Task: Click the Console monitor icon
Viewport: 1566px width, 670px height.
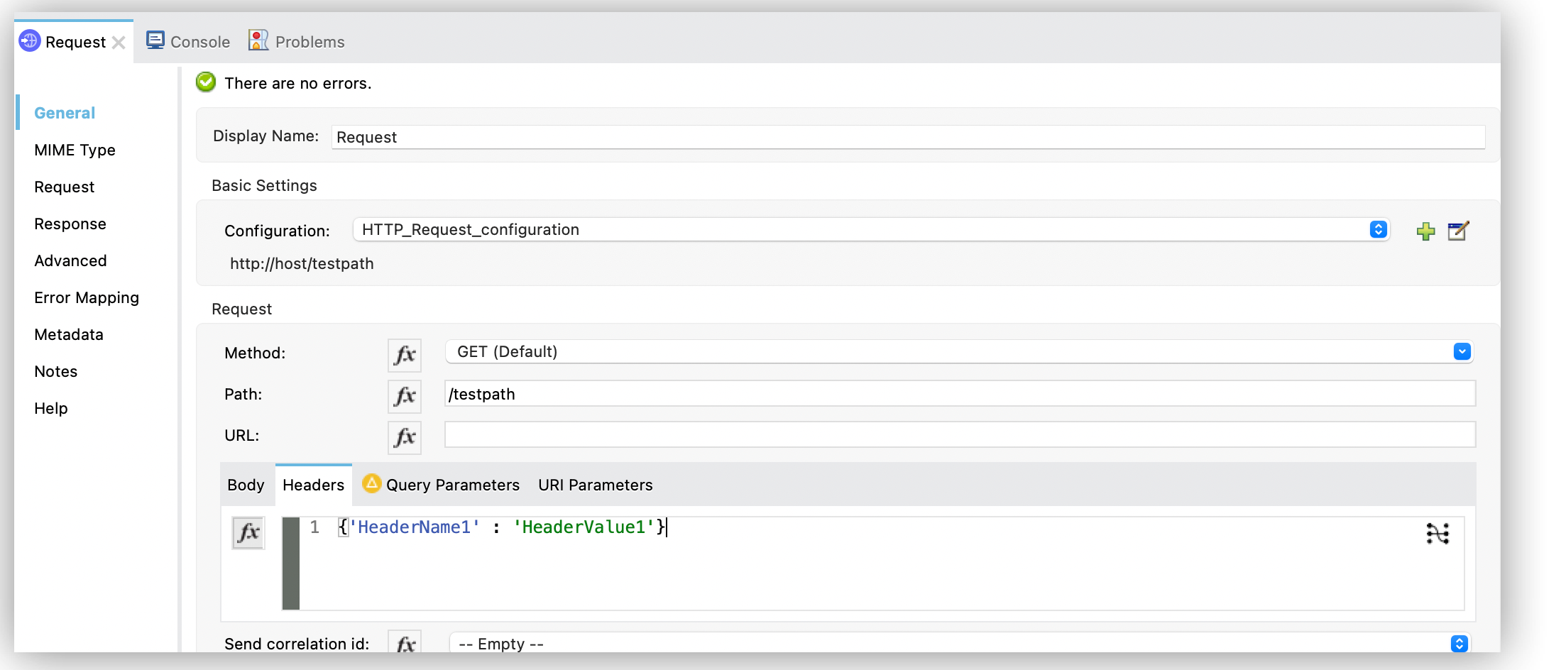Action: point(155,40)
